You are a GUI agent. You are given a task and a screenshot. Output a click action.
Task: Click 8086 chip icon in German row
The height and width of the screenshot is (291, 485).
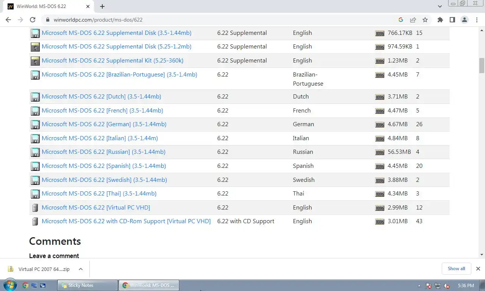pos(380,125)
